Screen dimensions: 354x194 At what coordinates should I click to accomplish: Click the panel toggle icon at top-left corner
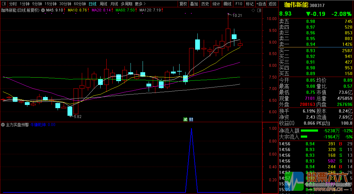pyautogui.click(x=4, y=4)
